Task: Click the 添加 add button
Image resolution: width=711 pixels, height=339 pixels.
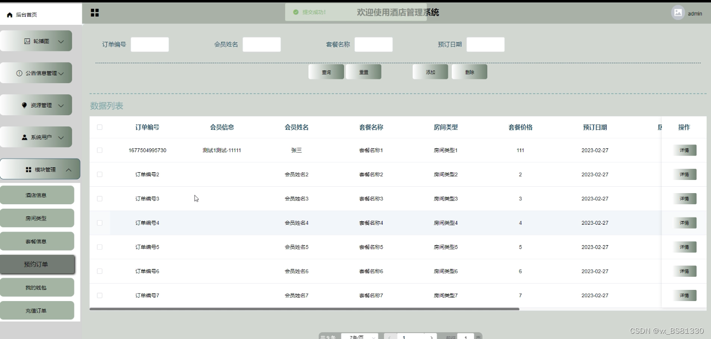Action: [430, 72]
